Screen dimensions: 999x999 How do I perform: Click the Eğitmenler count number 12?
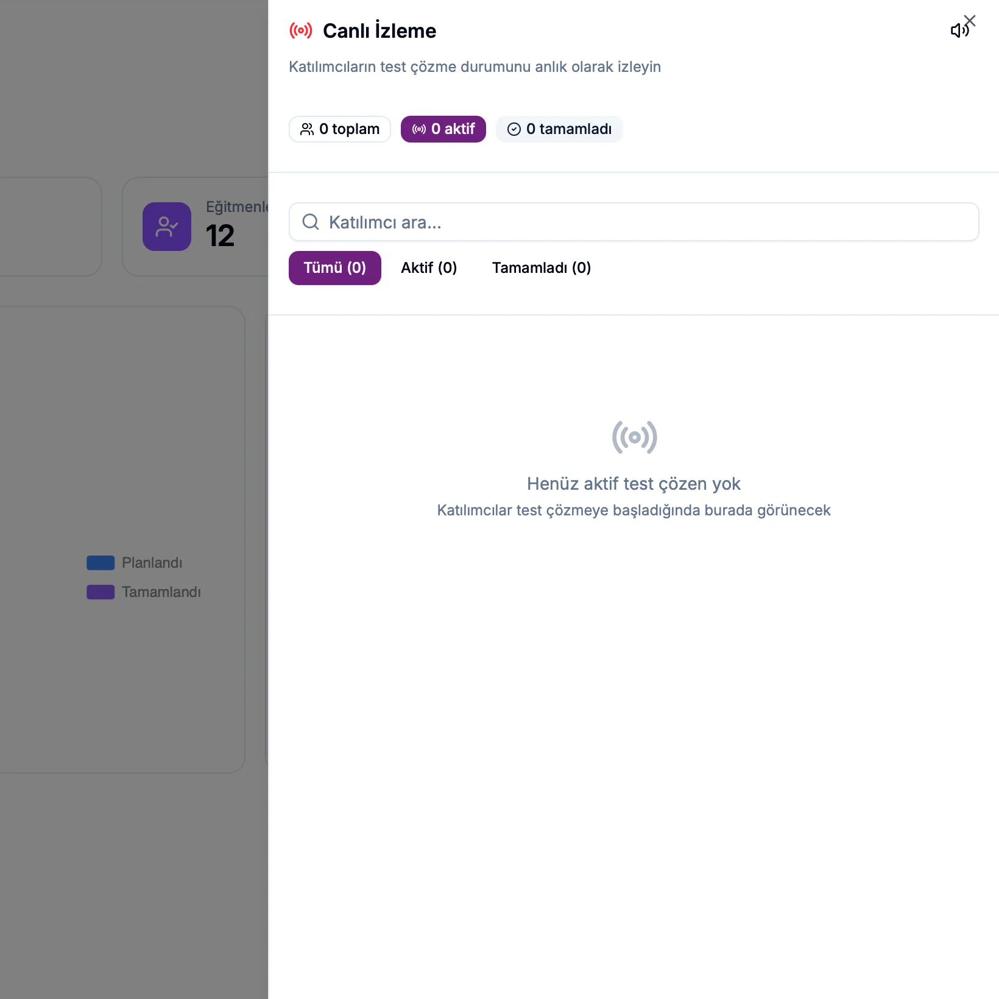pyautogui.click(x=220, y=236)
